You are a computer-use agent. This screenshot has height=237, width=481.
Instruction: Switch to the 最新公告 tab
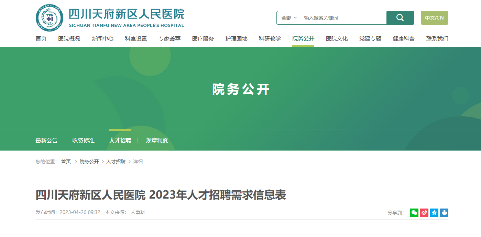tap(47, 141)
